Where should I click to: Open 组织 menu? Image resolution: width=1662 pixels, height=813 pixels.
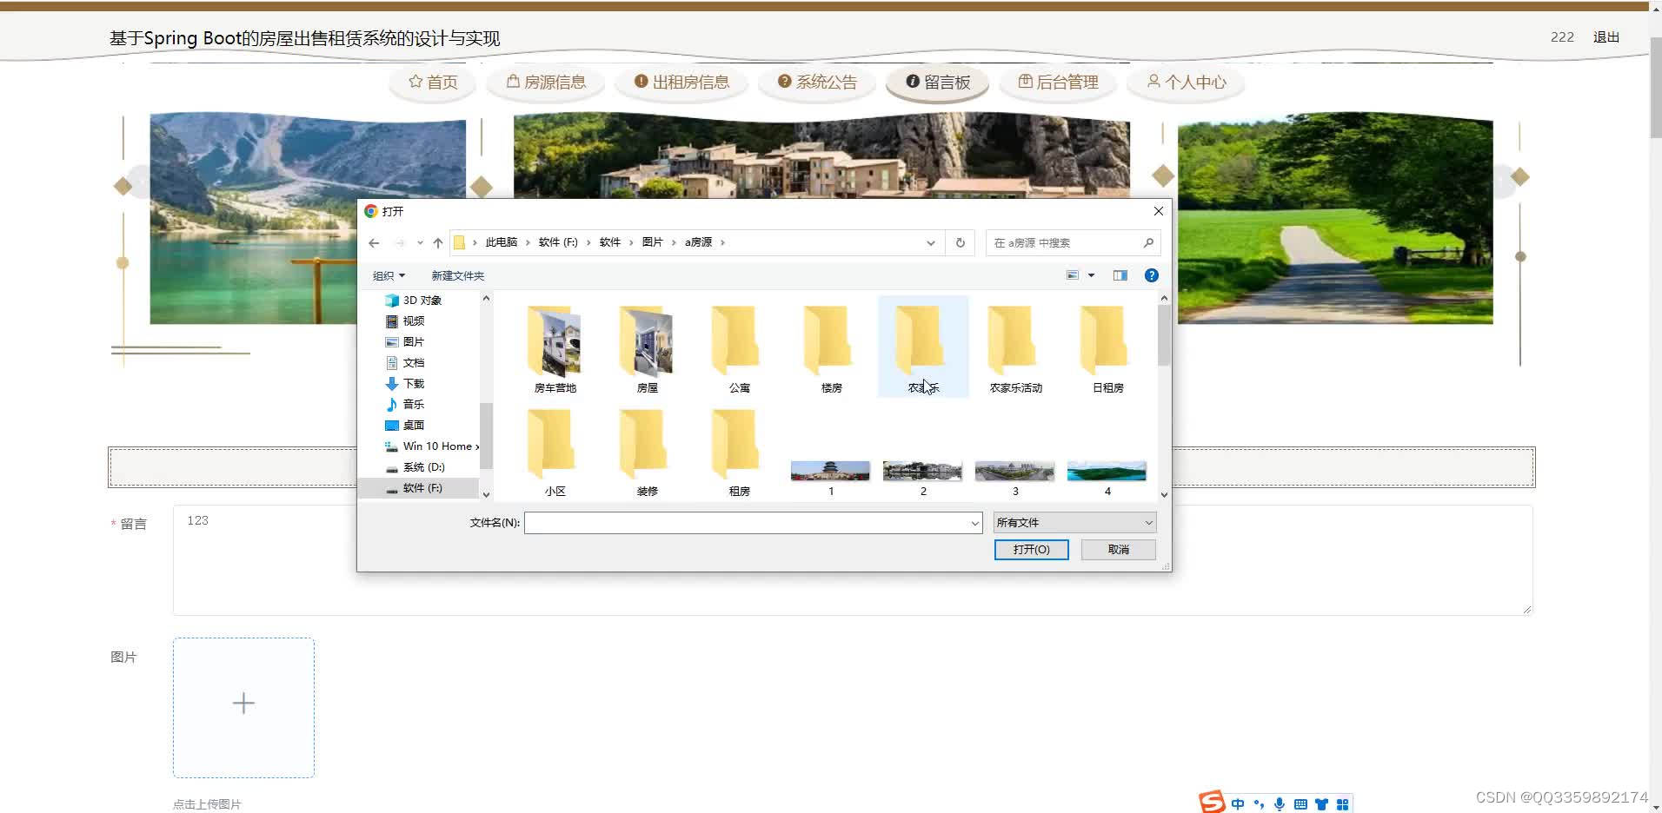[389, 275]
